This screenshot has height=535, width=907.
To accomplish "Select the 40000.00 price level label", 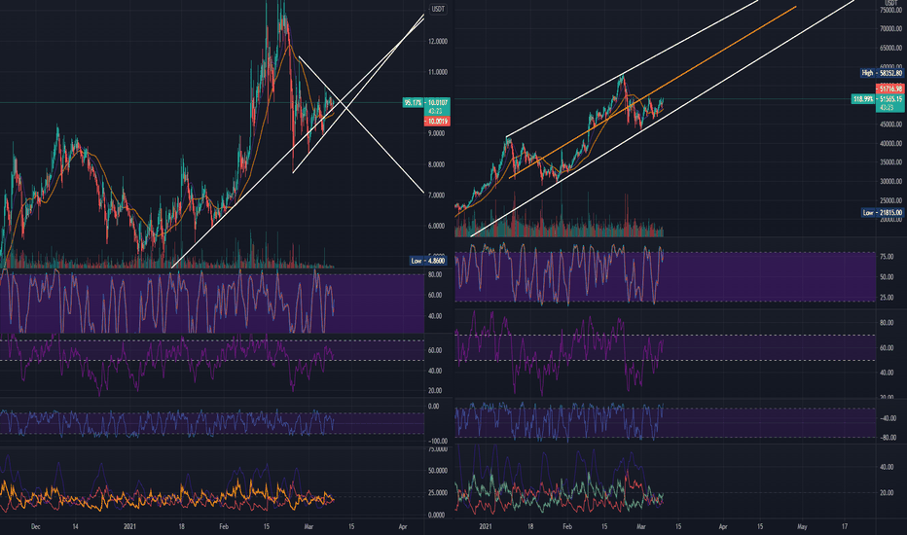I will [x=890, y=143].
